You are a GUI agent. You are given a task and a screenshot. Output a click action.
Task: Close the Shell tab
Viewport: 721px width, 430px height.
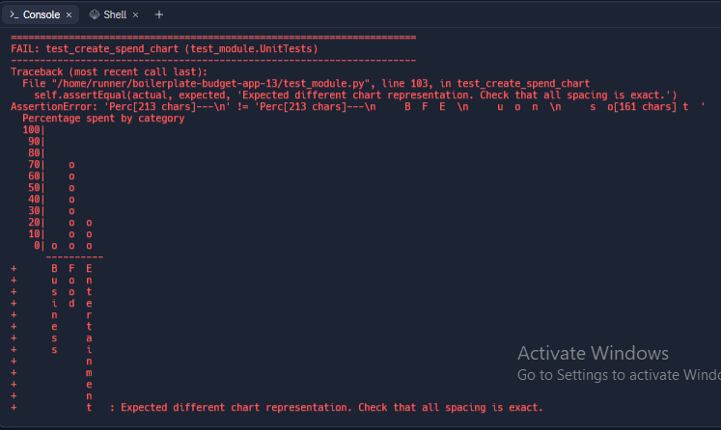(136, 14)
